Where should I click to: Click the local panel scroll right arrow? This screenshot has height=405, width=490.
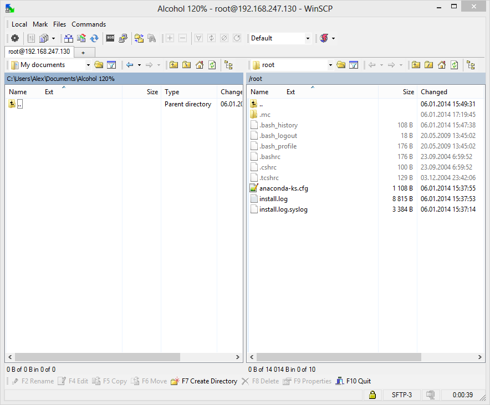coord(237,357)
